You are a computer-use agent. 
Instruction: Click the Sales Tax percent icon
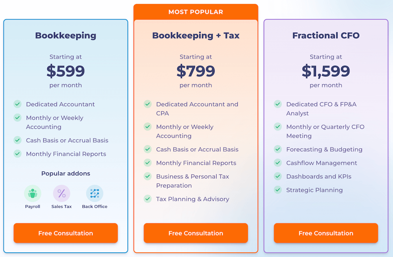tap(62, 193)
